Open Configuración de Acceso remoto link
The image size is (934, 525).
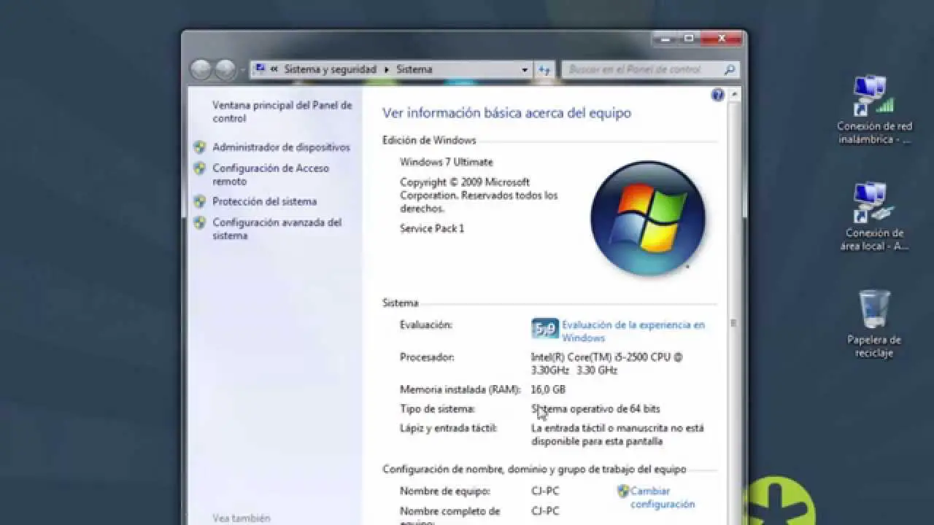271,174
